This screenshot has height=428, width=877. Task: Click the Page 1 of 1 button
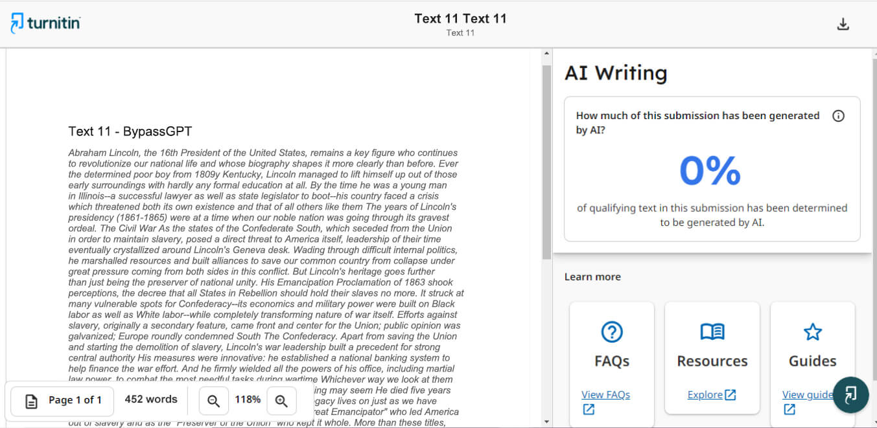click(x=64, y=401)
